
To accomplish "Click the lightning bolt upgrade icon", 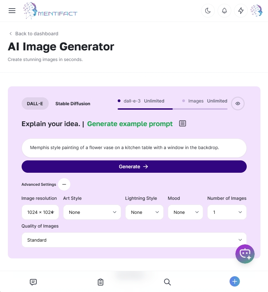I will point(241,11).
